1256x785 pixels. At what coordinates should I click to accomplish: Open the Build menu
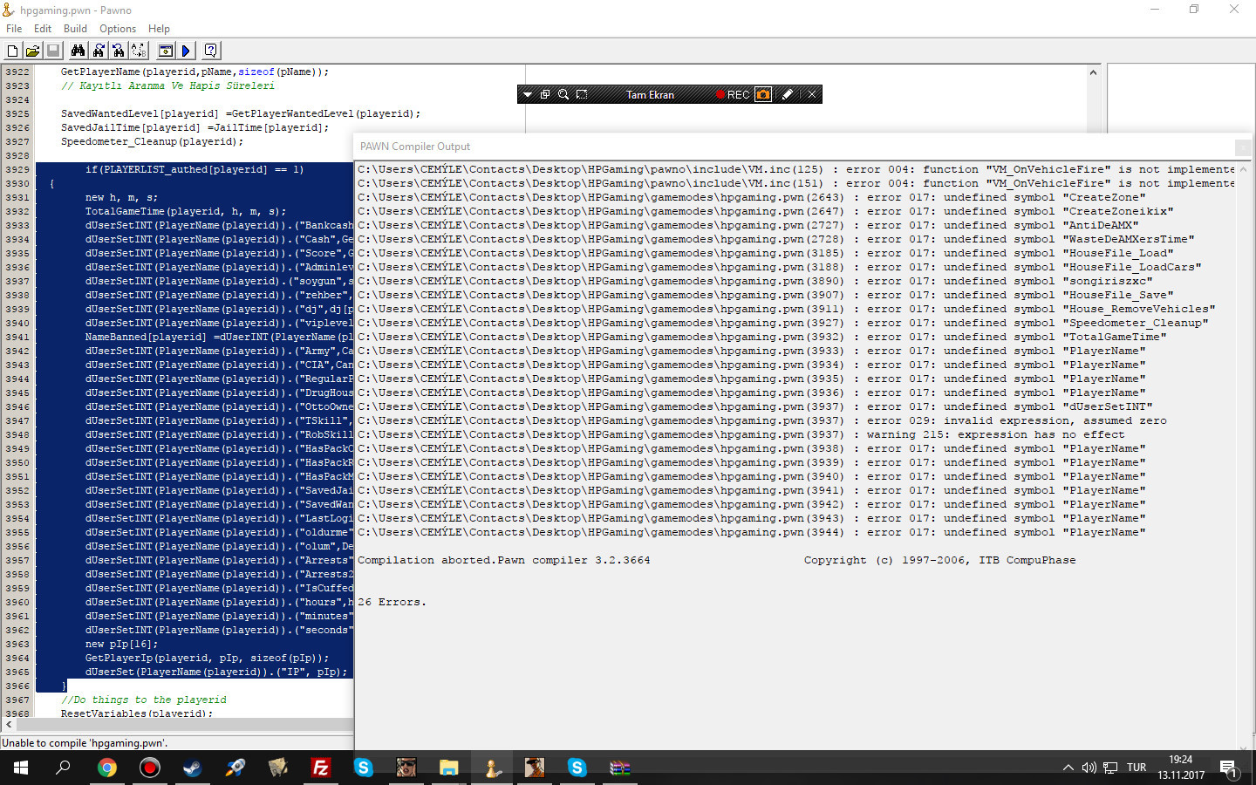75,29
